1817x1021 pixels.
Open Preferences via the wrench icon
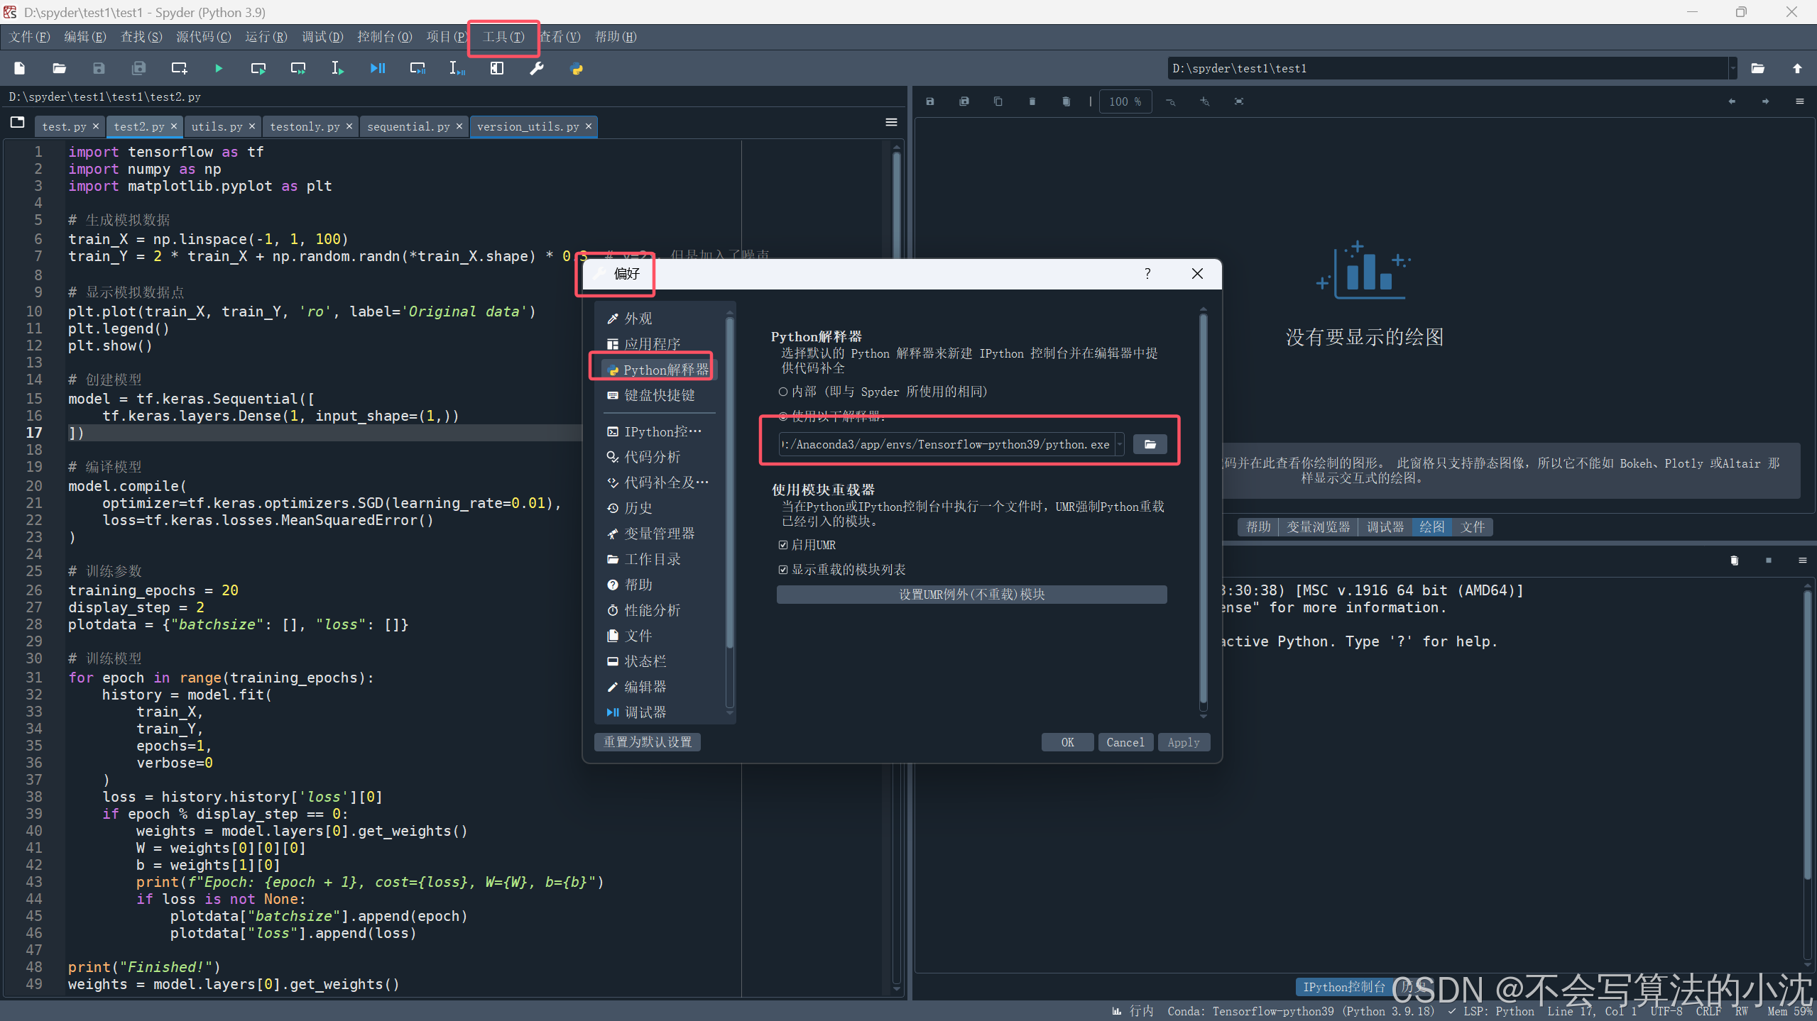(x=537, y=69)
